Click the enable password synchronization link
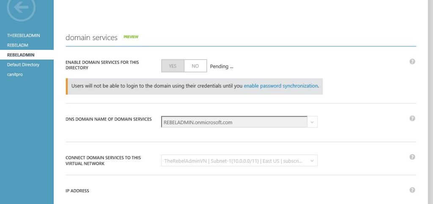This screenshot has height=204, width=433. (280, 86)
